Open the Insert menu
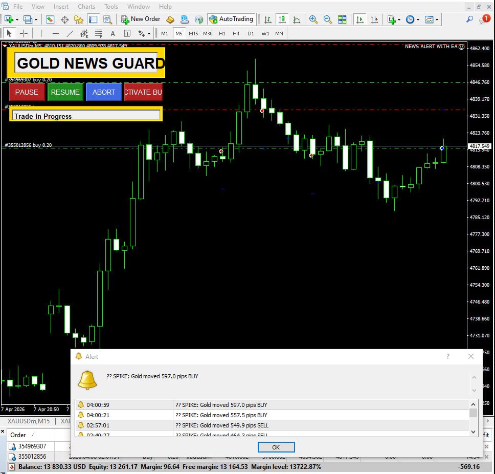 (x=61, y=6)
